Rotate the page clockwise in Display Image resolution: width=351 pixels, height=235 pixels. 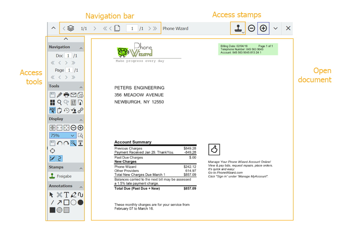click(x=66, y=143)
